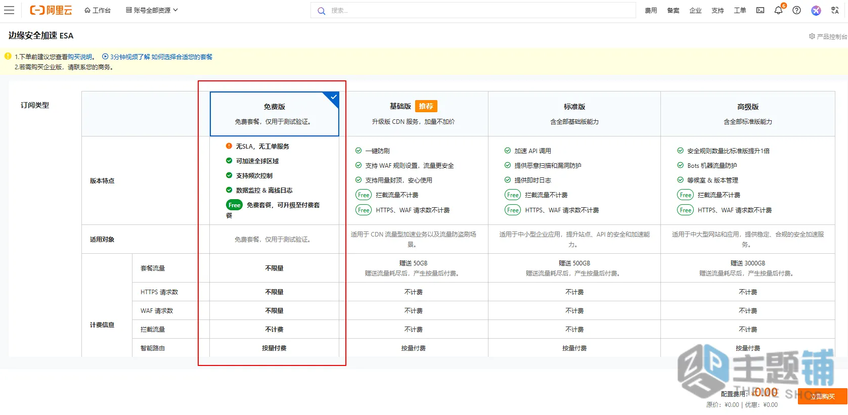Click check icon beside Bots 机器流量防护
Viewport: 848px width, 415px height.
(x=681, y=165)
